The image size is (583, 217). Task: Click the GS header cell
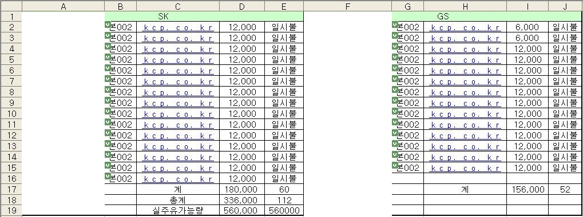[487, 17]
